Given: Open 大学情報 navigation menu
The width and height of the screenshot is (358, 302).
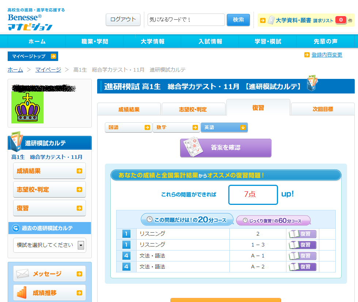Looking at the screenshot, I should tap(152, 41).
